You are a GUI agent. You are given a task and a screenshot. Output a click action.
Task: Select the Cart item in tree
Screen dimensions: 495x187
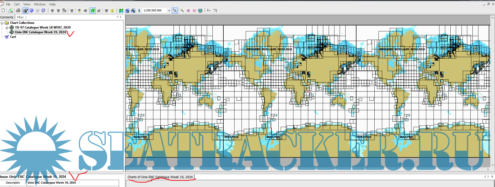click(x=13, y=37)
